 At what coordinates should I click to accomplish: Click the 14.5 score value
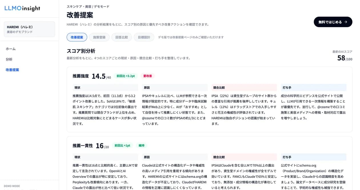point(99,76)
